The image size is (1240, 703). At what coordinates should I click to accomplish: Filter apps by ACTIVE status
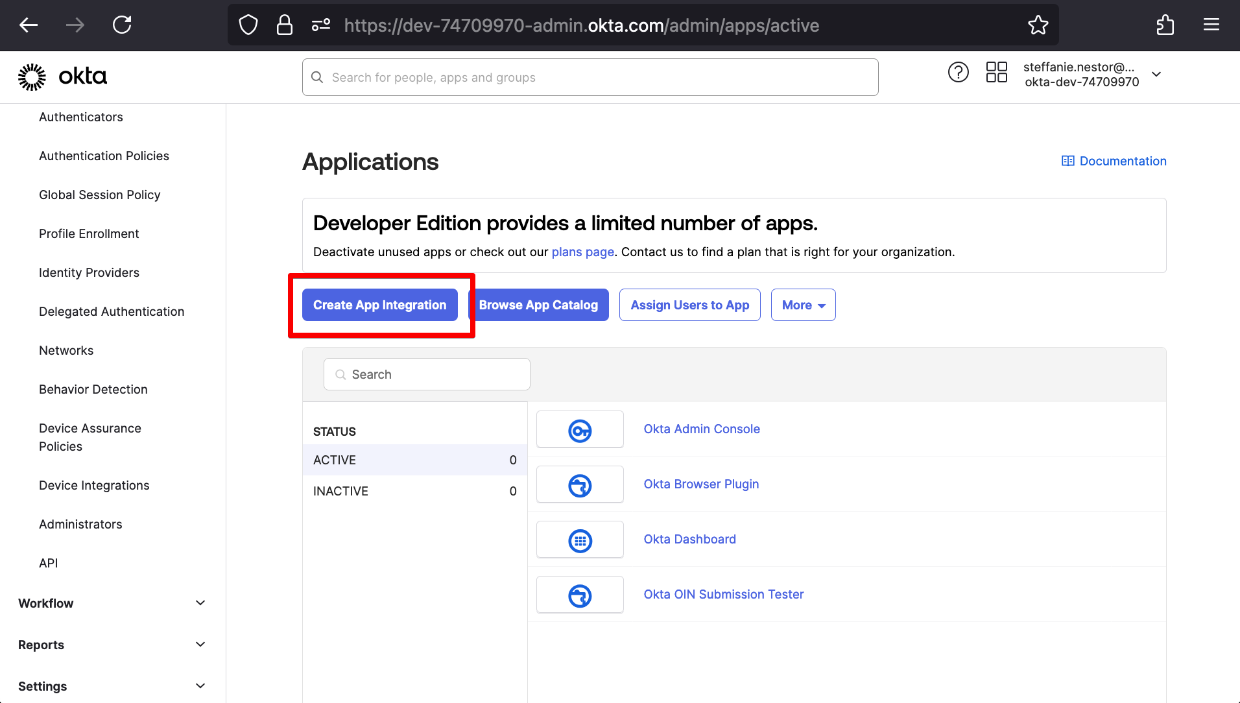click(x=414, y=460)
